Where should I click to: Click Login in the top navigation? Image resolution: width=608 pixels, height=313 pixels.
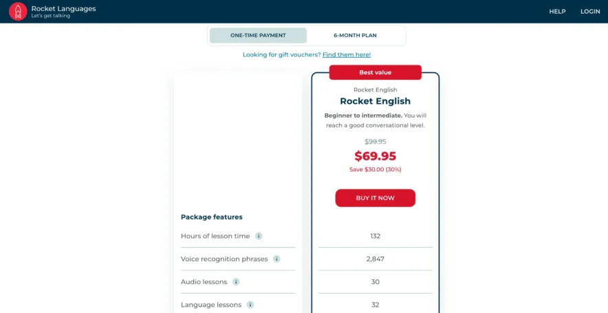(590, 12)
